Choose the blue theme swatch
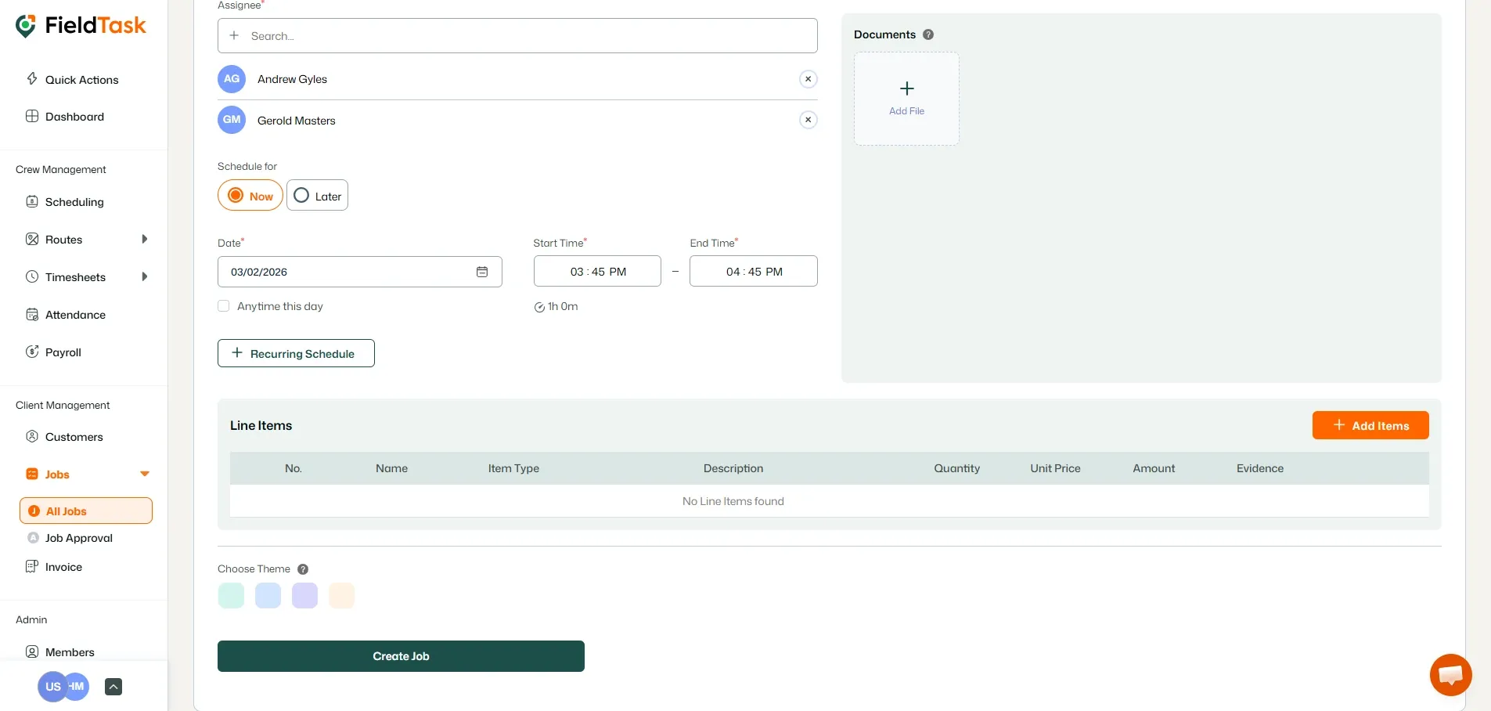Screen dimensions: 1491x711 (268, 596)
